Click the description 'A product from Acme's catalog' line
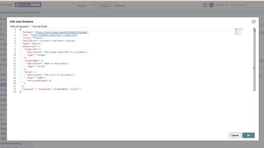264x148 pixels. click(49, 41)
